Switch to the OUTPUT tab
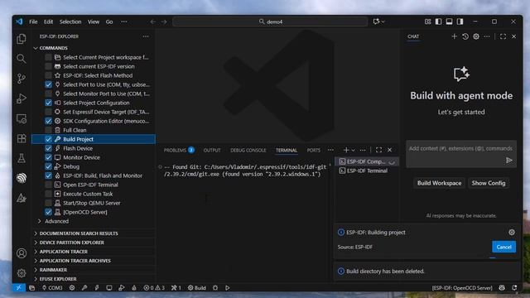Screen dimensions: 530x298 (x=212, y=150)
